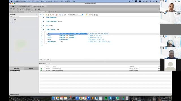Screen dimensions: 181x101
Task: Create a new function icon
Action: (32, 9)
